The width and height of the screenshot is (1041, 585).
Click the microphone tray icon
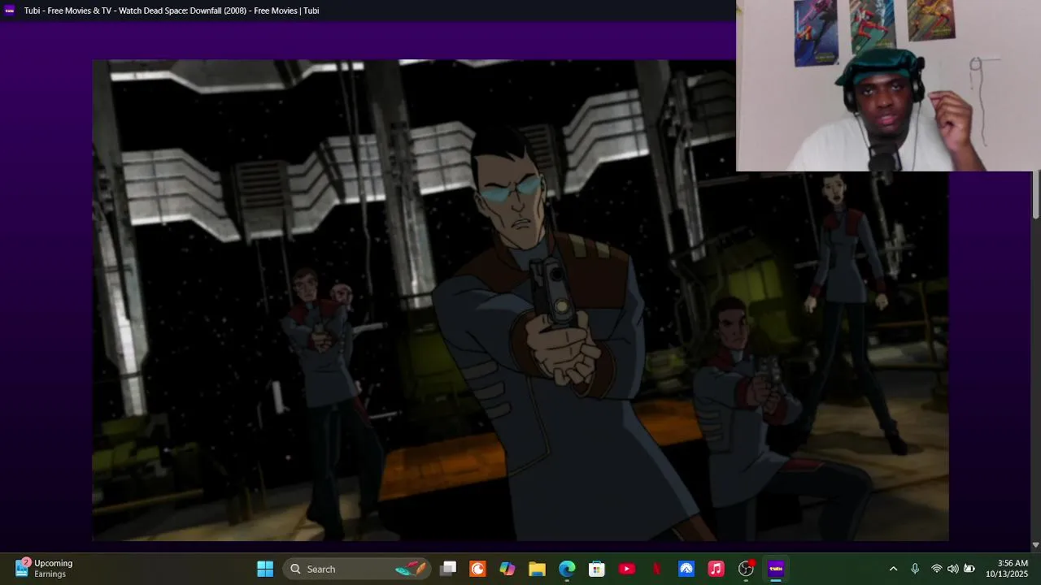(x=915, y=569)
